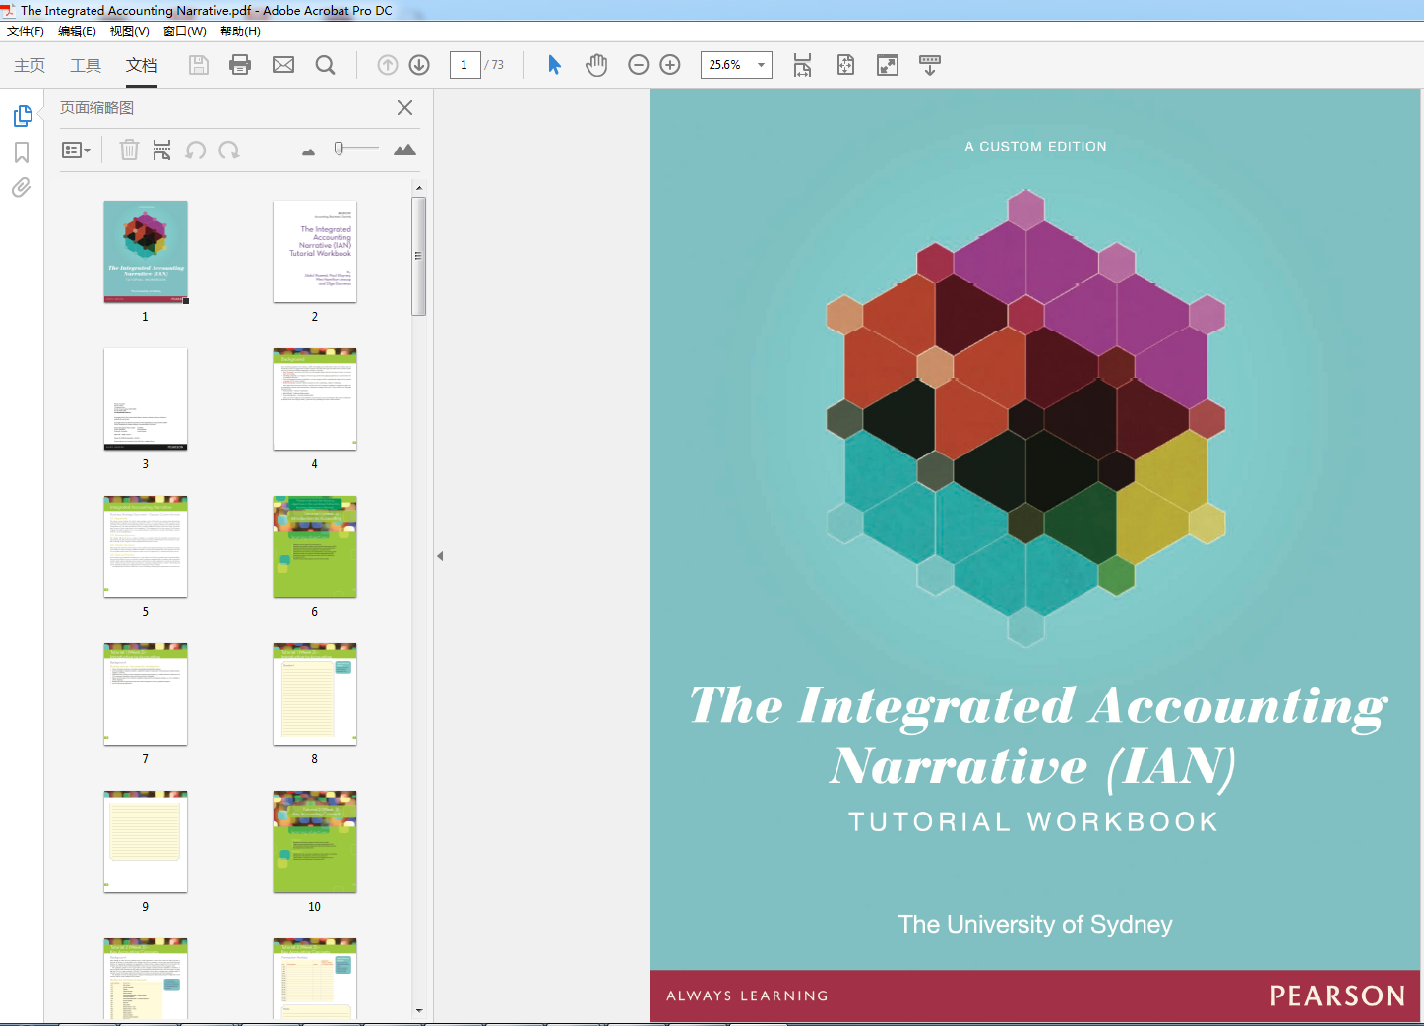1424x1026 pixels.
Task: Select page 7 thumbnail
Action: tap(146, 694)
